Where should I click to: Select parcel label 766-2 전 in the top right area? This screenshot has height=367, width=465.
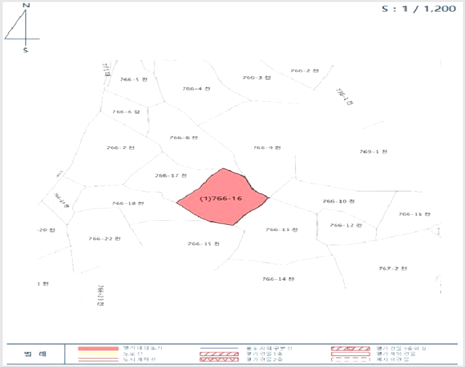click(305, 71)
